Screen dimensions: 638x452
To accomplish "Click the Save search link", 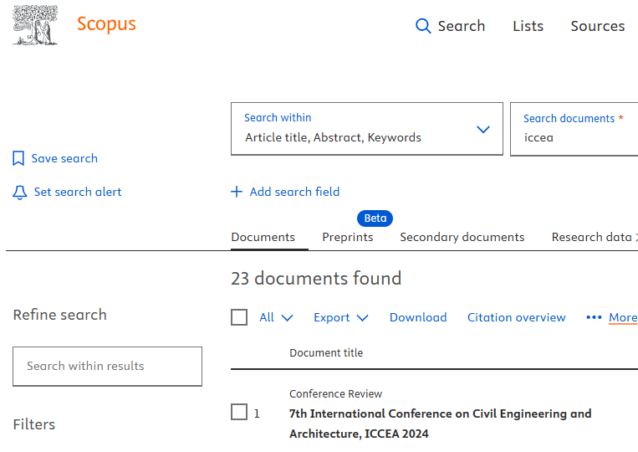I will pyautogui.click(x=64, y=158).
